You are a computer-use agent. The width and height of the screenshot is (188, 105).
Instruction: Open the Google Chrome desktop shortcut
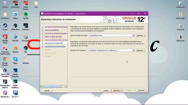click(5, 62)
